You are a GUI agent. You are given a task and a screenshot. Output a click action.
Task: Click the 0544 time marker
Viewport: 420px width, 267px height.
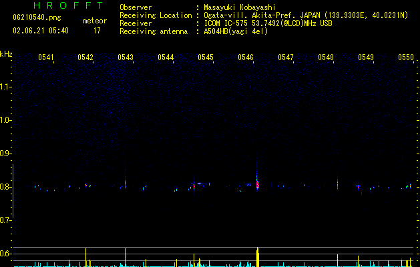click(x=166, y=57)
